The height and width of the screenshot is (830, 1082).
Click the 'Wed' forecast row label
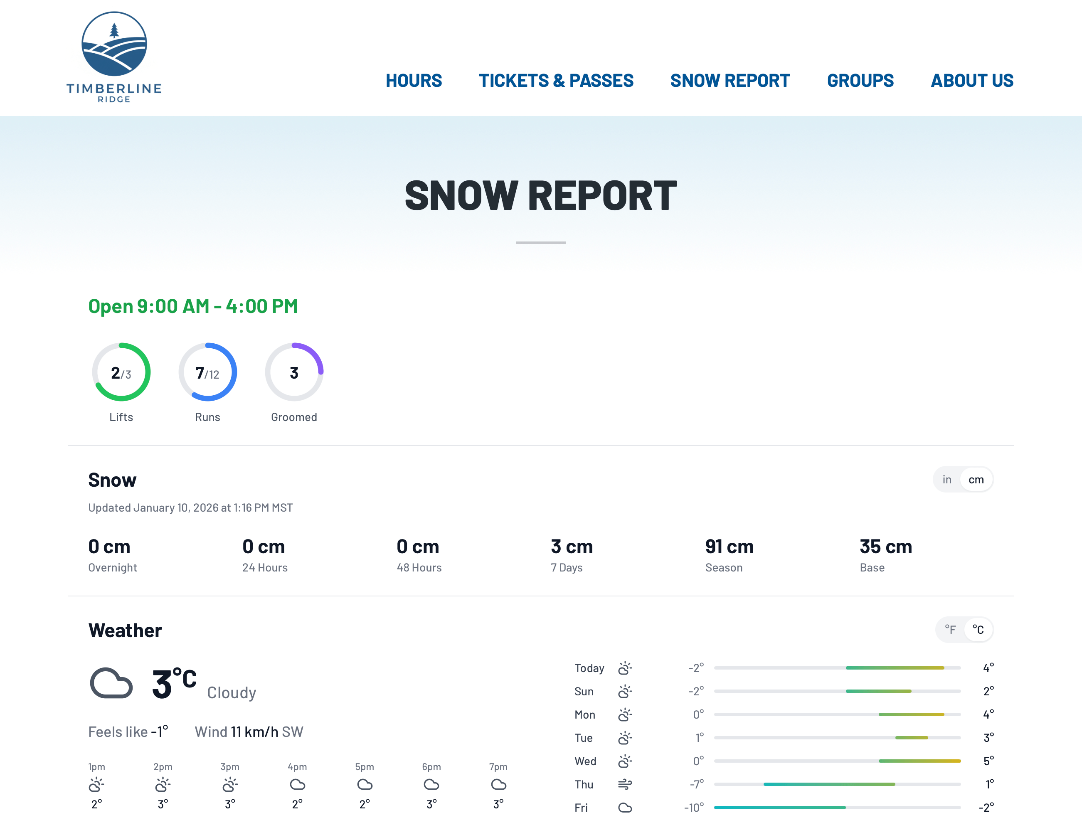tap(585, 761)
